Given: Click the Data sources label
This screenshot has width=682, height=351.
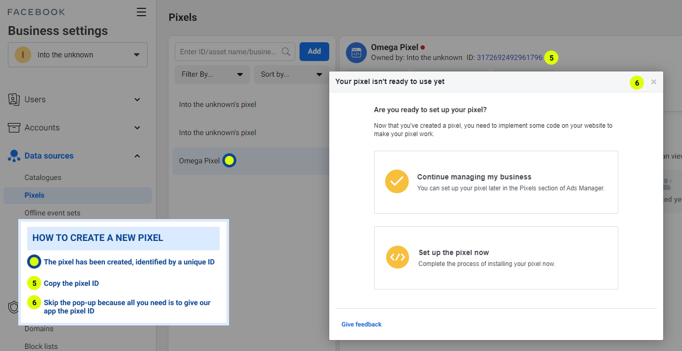Looking at the screenshot, I should click(49, 155).
